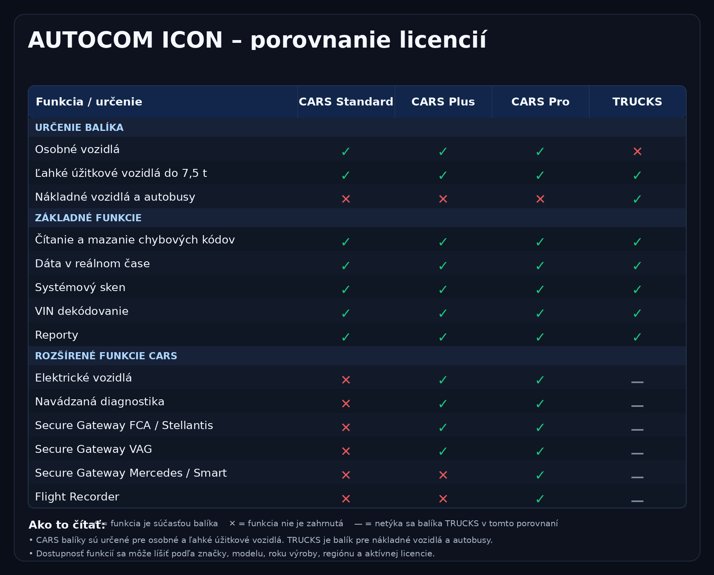Screen dimensions: 714x575
Task: Click the CARS Plus checkmark for Navádzaná diagnostika
Action: (x=443, y=403)
